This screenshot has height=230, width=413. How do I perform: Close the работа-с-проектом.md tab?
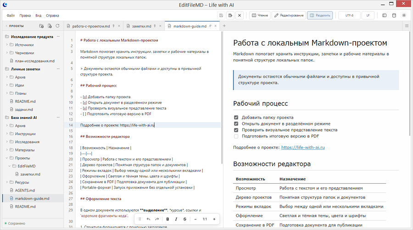119,26
